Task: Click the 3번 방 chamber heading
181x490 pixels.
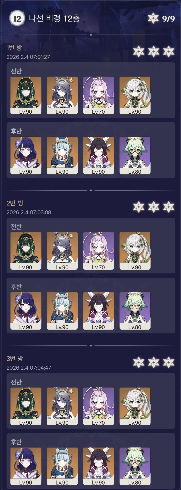Action: (x=15, y=358)
